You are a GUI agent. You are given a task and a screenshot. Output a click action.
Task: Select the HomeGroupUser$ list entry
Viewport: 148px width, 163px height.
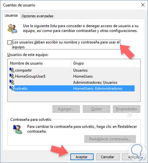click(72, 76)
